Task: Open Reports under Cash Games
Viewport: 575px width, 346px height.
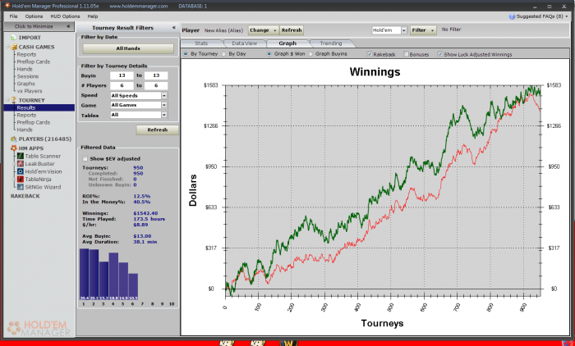Action: [26, 54]
